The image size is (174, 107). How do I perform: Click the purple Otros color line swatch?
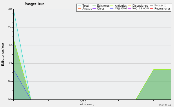[x=94, y=8]
